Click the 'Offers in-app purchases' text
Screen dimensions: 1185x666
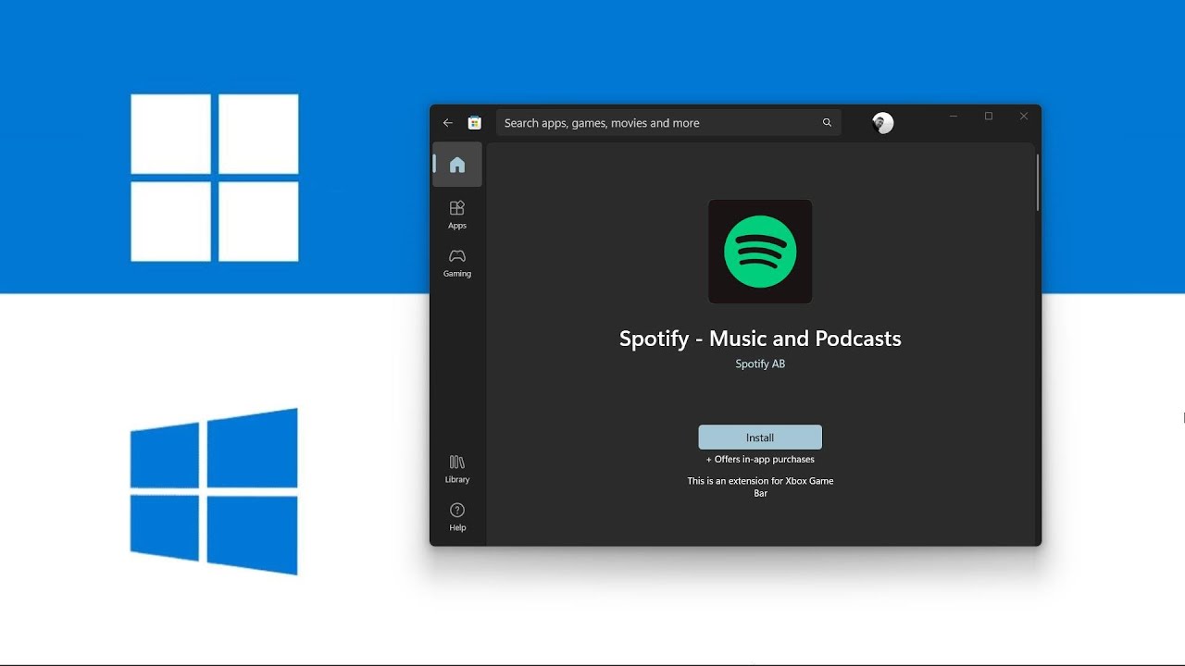[x=760, y=460]
